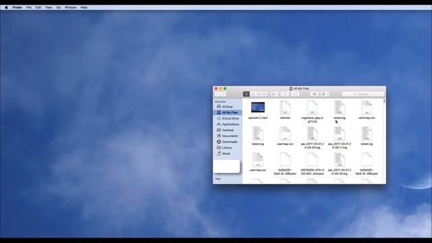
Task: Open the Window menu
Action: (70, 7)
